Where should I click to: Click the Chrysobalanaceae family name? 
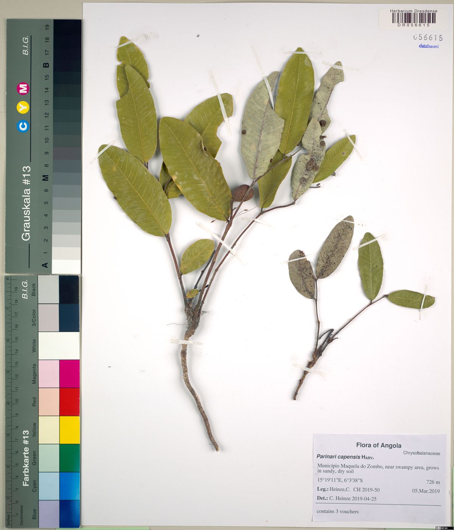[421, 453]
